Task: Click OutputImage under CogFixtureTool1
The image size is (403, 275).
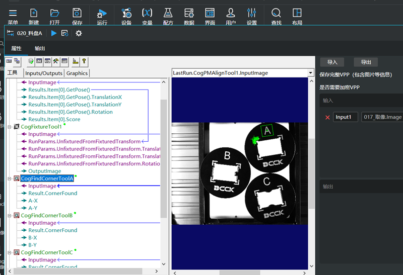Action: (x=45, y=171)
